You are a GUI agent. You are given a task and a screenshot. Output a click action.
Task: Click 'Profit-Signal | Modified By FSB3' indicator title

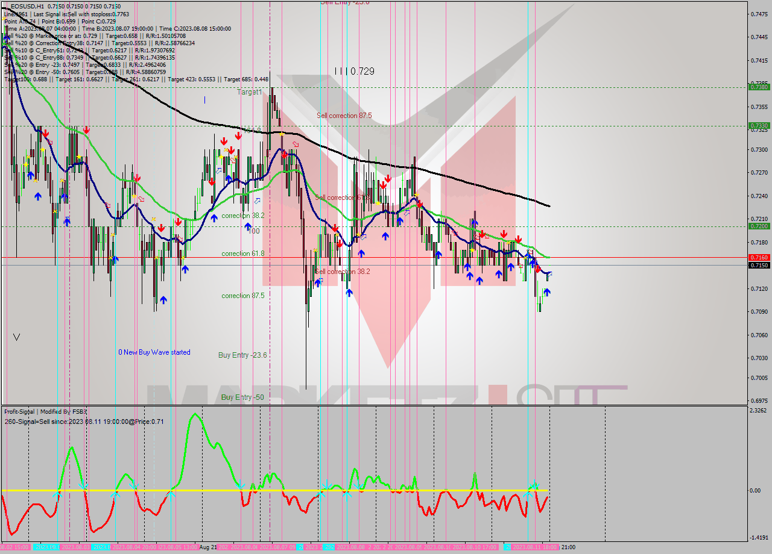[46, 411]
